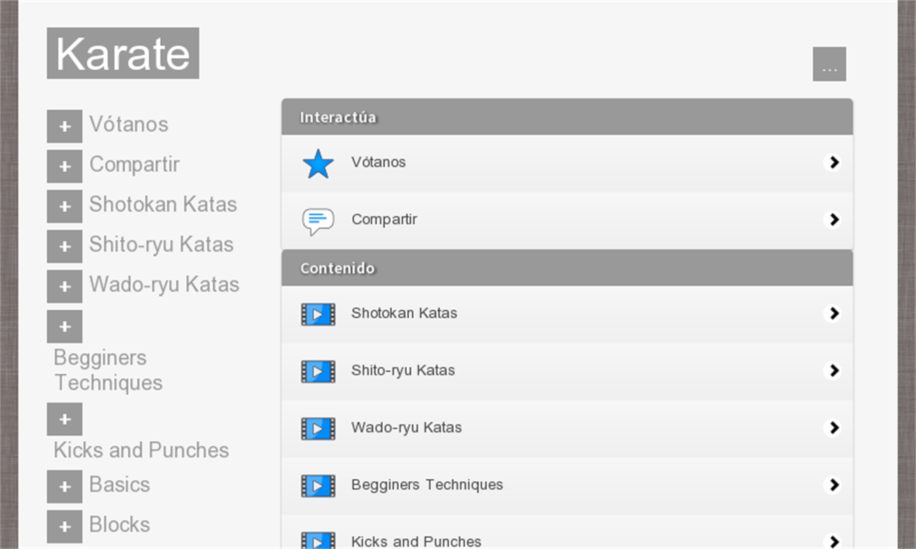Open the three-dots more options button

point(829,64)
